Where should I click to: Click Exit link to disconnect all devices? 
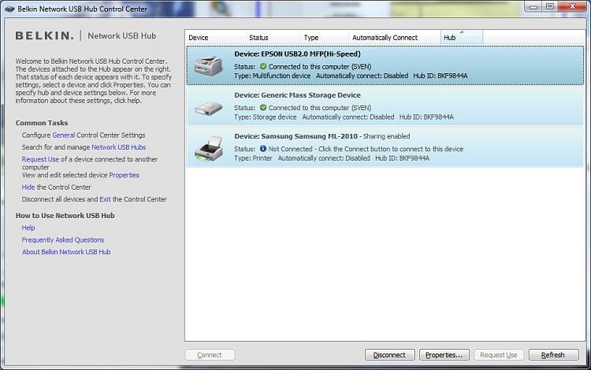click(x=105, y=199)
